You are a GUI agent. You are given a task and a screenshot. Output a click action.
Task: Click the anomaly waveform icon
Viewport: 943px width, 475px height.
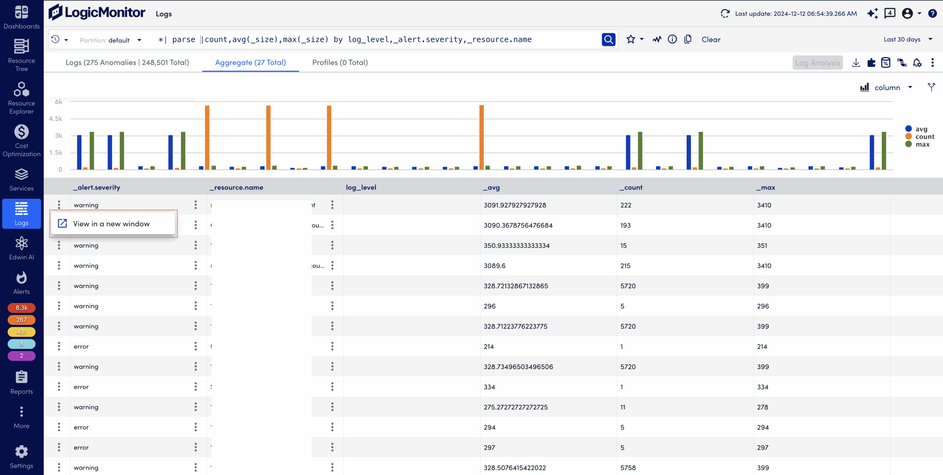click(657, 39)
